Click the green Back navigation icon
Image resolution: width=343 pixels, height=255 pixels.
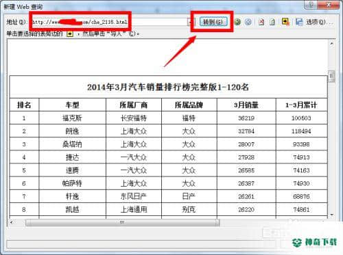tap(237, 22)
